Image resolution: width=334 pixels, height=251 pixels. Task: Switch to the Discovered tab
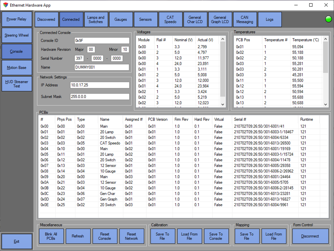point(46,20)
